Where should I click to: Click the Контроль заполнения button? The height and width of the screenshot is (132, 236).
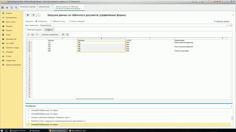point(50,34)
